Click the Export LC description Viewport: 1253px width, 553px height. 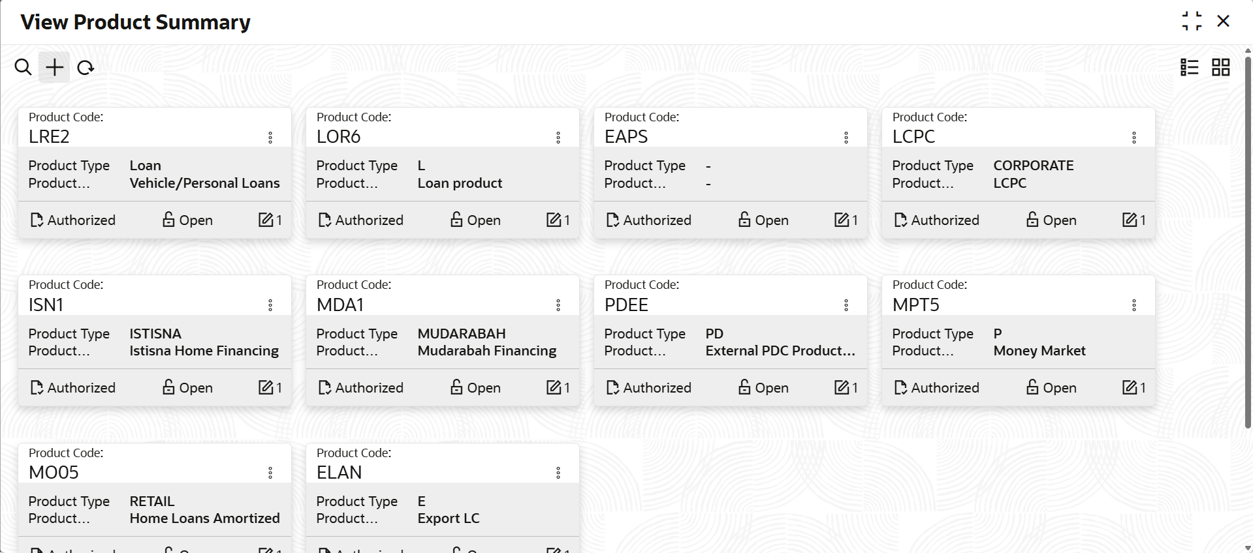coord(449,518)
